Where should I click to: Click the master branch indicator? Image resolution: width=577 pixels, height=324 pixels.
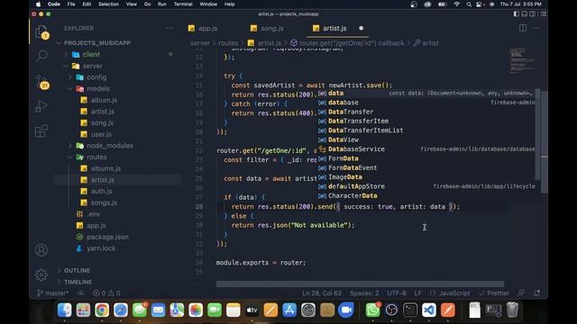click(x=52, y=293)
